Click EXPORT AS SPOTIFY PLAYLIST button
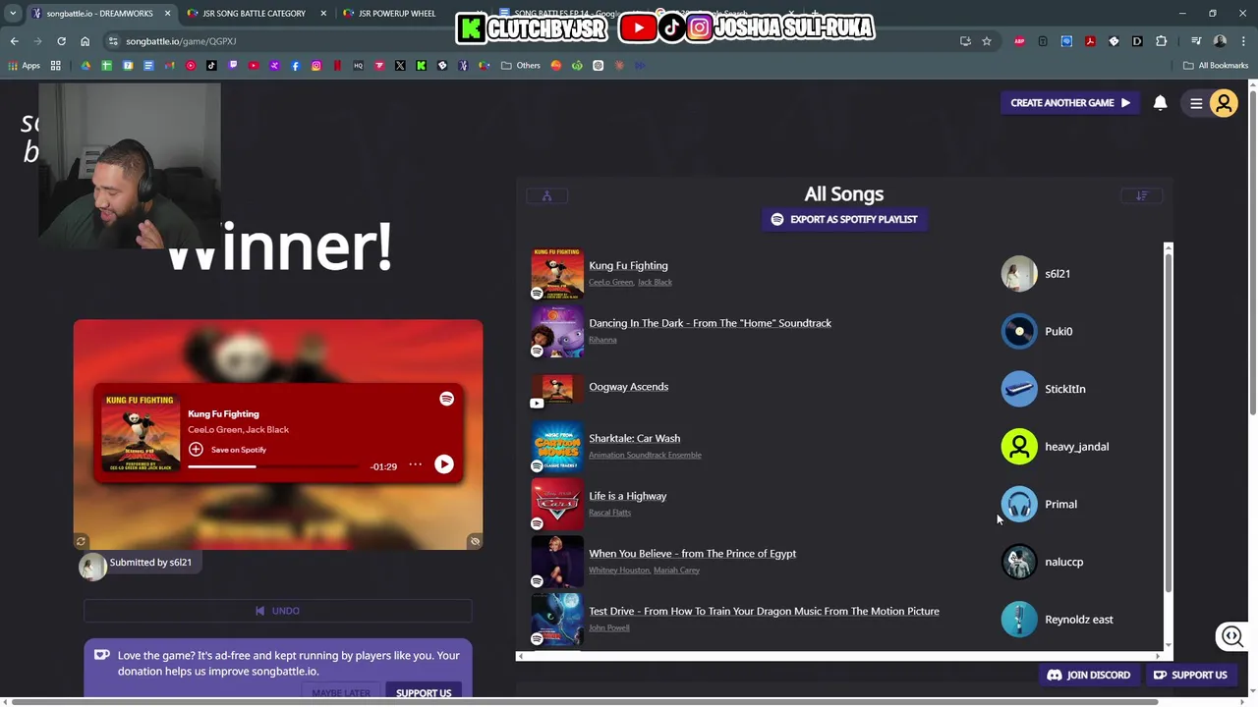Screen dimensions: 1258x707 [x=844, y=219]
